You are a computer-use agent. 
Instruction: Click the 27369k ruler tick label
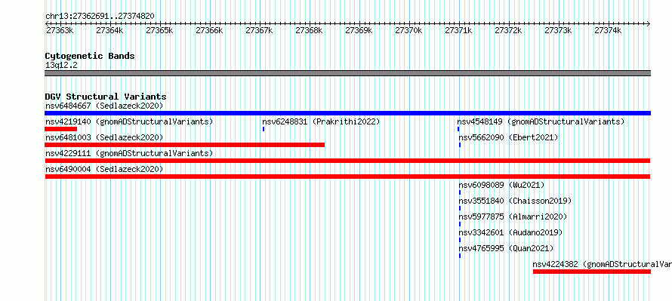[x=359, y=30]
